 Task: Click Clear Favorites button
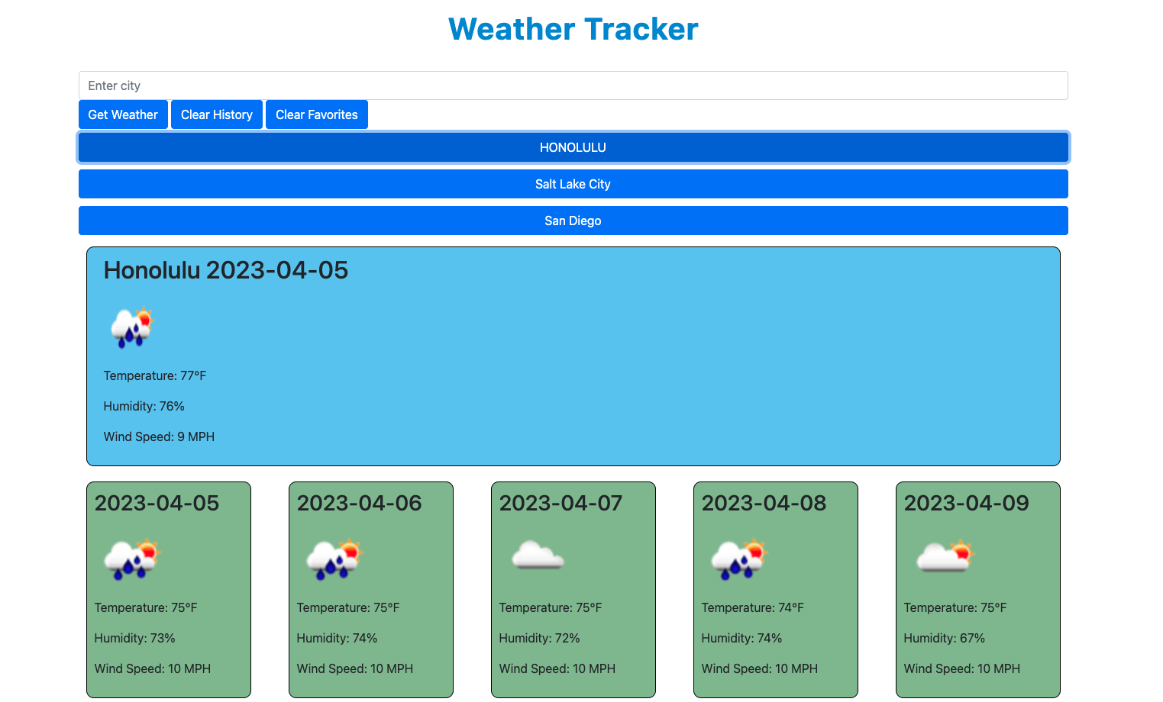point(317,114)
